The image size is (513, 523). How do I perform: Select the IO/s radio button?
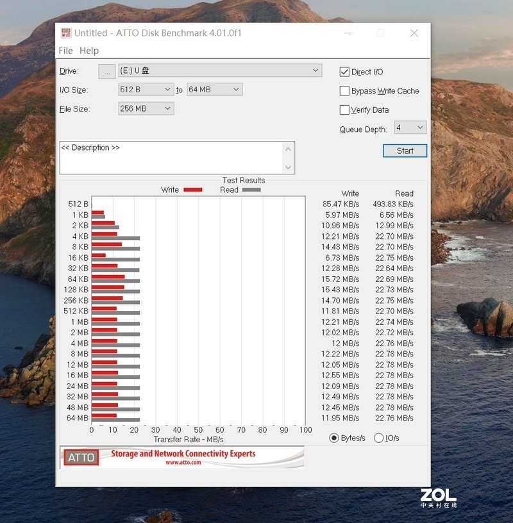pos(378,438)
